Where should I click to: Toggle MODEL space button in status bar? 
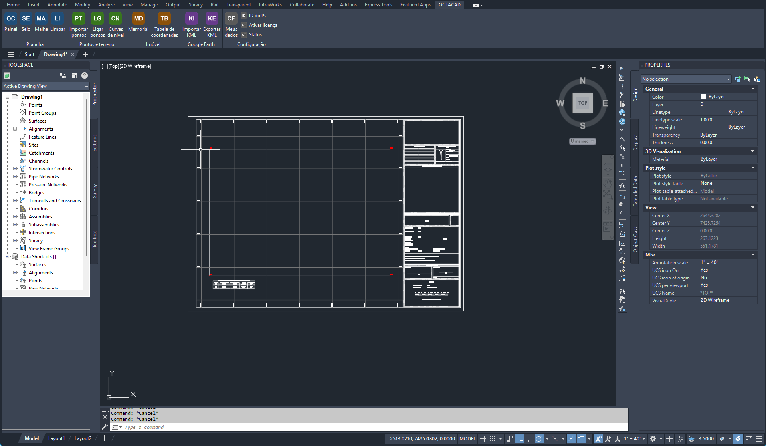pyautogui.click(x=467, y=438)
